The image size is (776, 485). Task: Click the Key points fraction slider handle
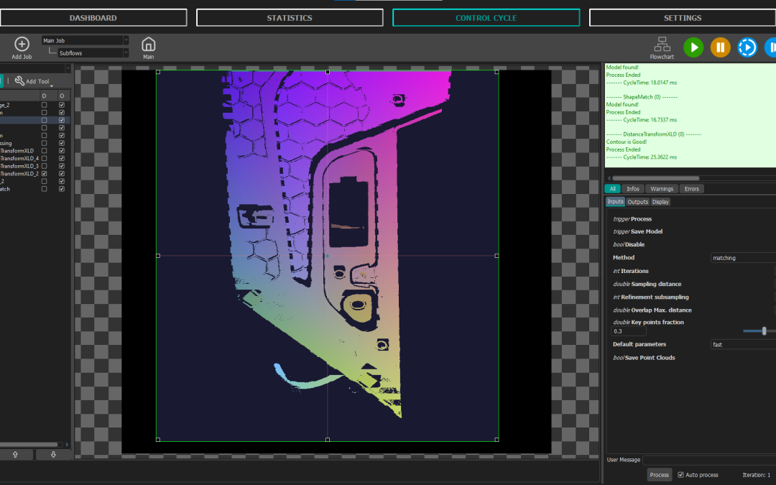pyautogui.click(x=764, y=331)
